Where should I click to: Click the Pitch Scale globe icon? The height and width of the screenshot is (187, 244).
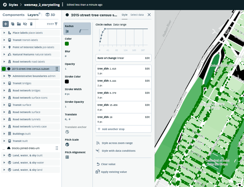coord(67,144)
